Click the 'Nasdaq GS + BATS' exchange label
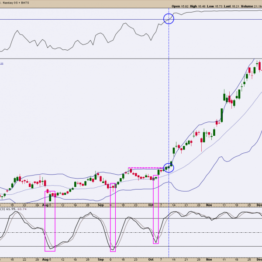The image size is (262, 262). click(16, 3)
